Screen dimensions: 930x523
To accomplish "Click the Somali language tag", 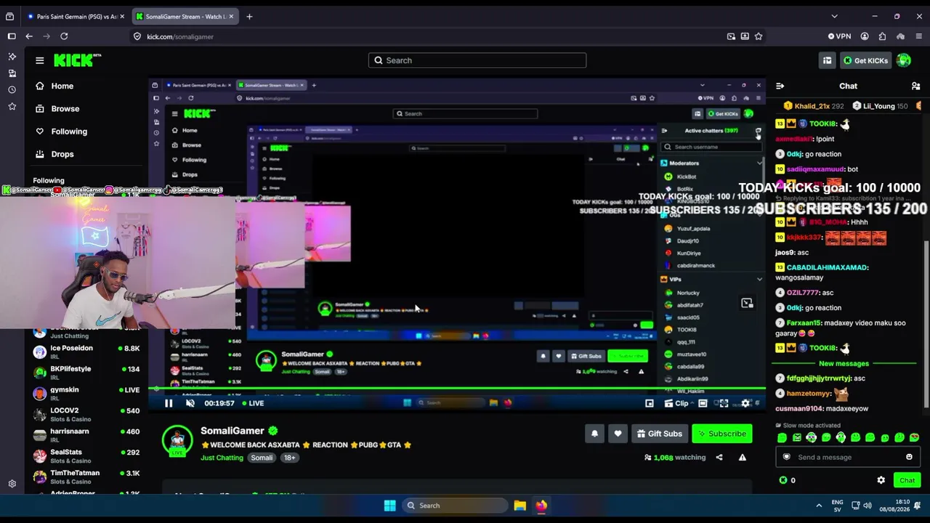I will point(262,458).
